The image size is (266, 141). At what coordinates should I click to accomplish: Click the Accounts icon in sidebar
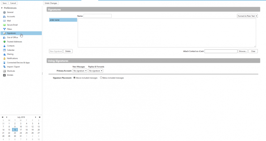pos(4,16)
